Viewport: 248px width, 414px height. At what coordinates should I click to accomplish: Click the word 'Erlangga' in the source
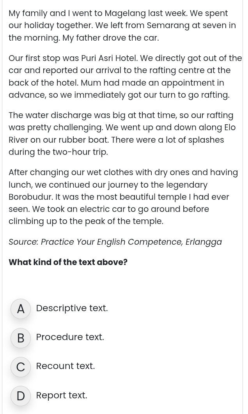click(204, 242)
